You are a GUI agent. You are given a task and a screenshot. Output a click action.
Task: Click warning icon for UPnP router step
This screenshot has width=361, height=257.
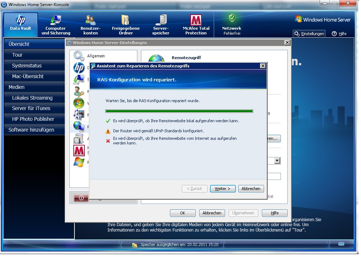[x=108, y=131]
